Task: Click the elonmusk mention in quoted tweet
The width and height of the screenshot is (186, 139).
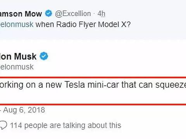Action: click(17, 24)
